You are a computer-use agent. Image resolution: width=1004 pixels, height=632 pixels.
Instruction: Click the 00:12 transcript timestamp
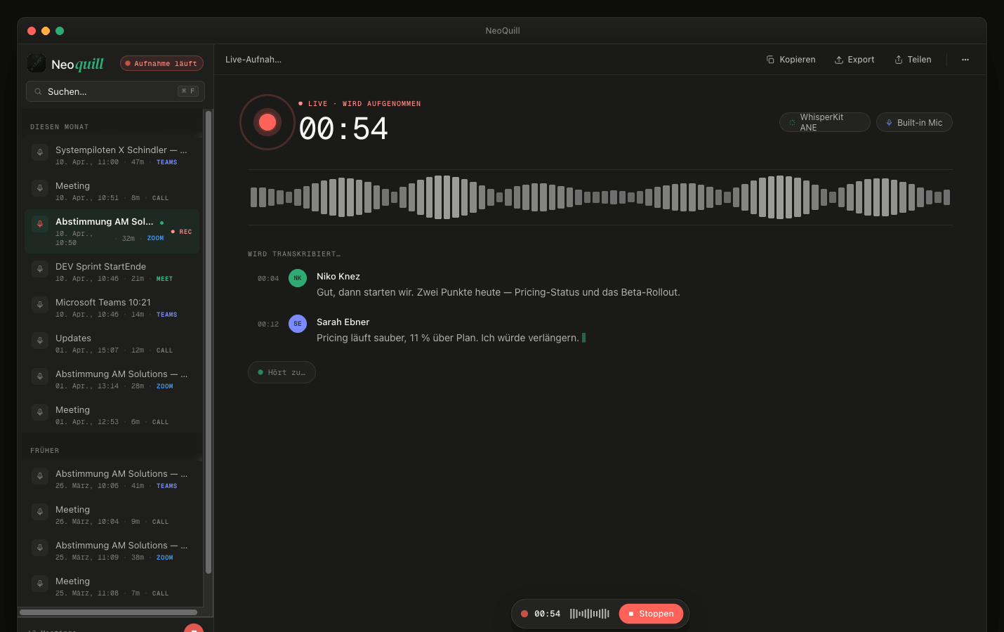pyautogui.click(x=268, y=324)
